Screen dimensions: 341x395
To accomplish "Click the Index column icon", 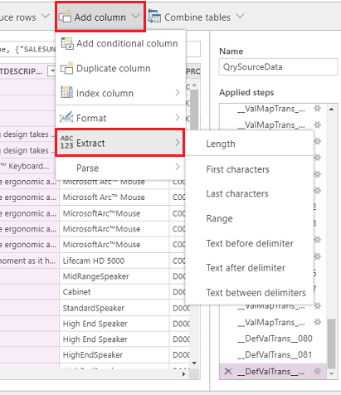I will pyautogui.click(x=67, y=93).
